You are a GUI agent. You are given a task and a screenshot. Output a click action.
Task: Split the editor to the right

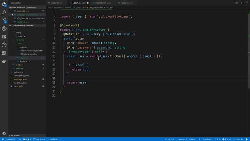tap(242, 3)
